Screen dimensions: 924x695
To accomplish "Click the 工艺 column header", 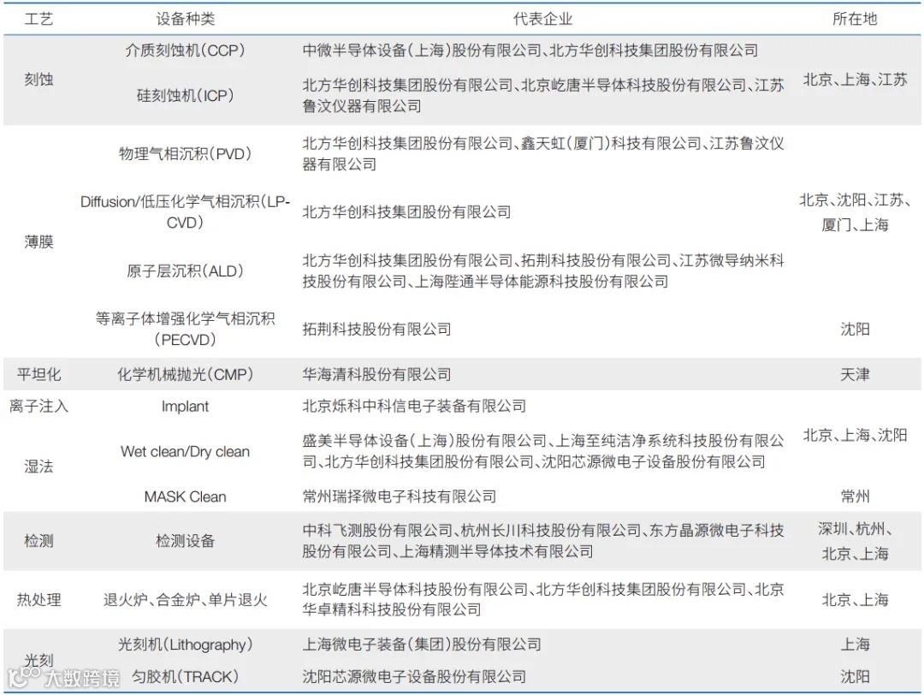I will click(x=39, y=18).
